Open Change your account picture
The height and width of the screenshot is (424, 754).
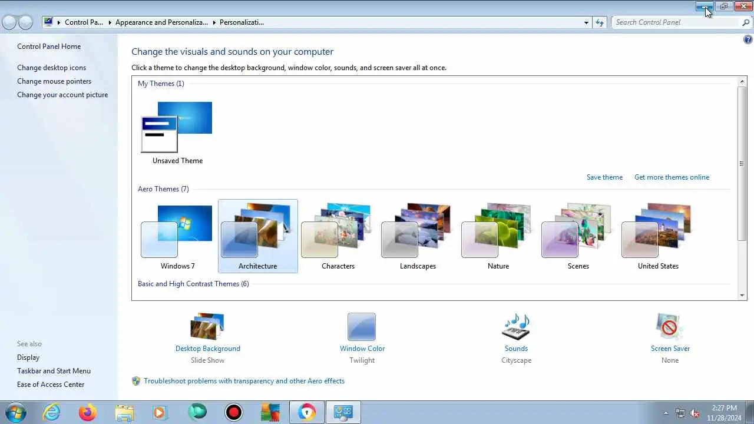(62, 95)
